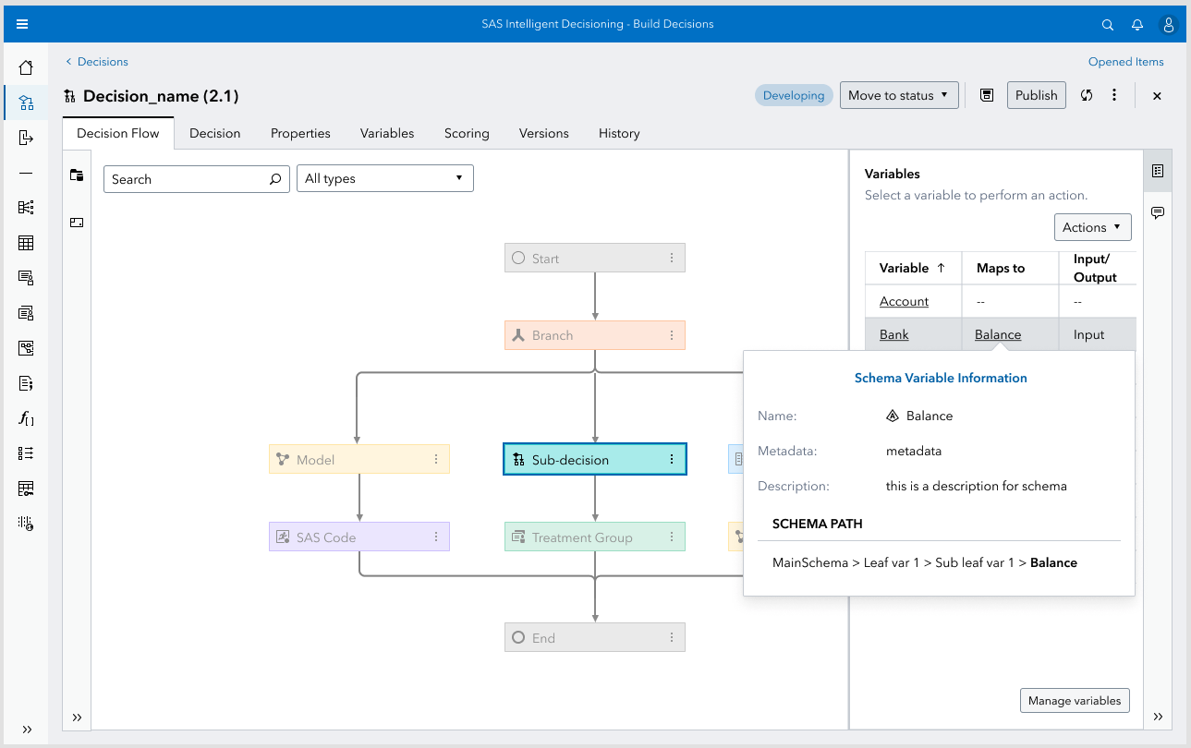Click the search icon in the Search field
The width and height of the screenshot is (1191, 748).
(x=274, y=179)
